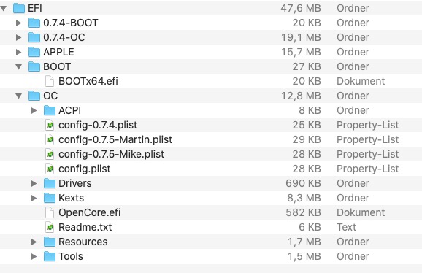This screenshot has width=422, height=273.
Task: Collapse the OC folder triangle
Action: (18, 96)
